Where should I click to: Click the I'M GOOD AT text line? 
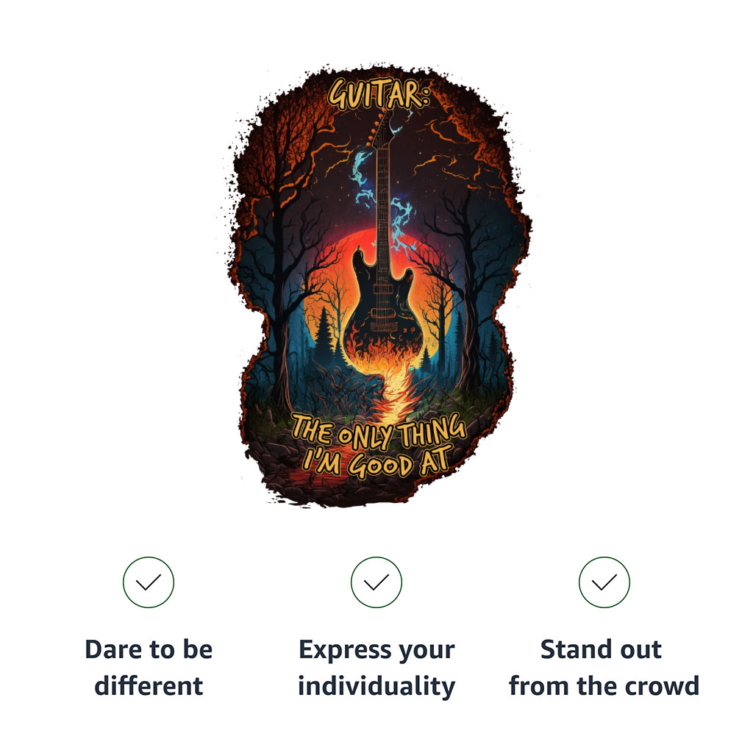click(x=378, y=463)
